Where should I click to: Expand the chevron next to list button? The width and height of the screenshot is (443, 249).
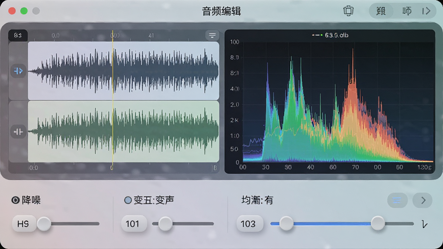pyautogui.click(x=422, y=201)
